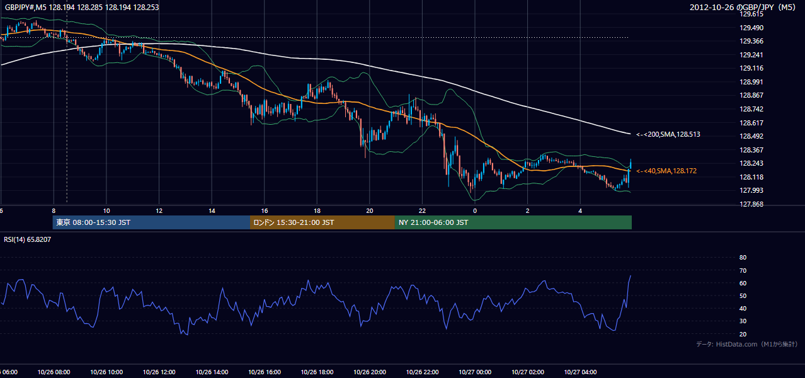Click the 40 SMA 128.172 label
Viewport: 805px width, 378px height.
(x=666, y=171)
